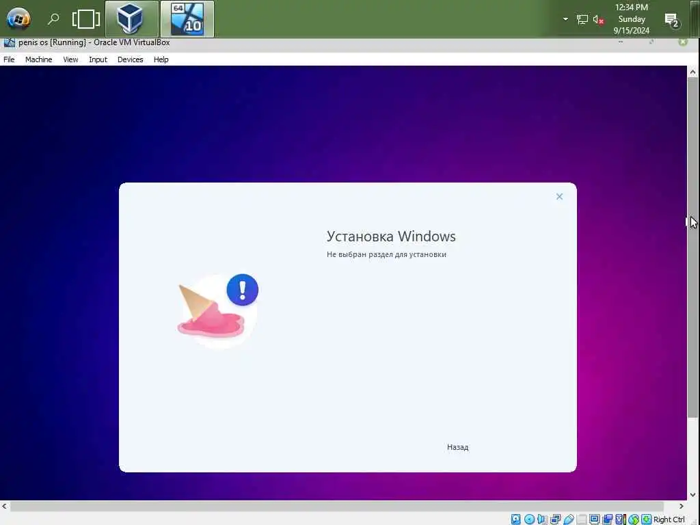The height and width of the screenshot is (525, 700).
Task: Click the Установка Windows heading
Action: (x=391, y=236)
